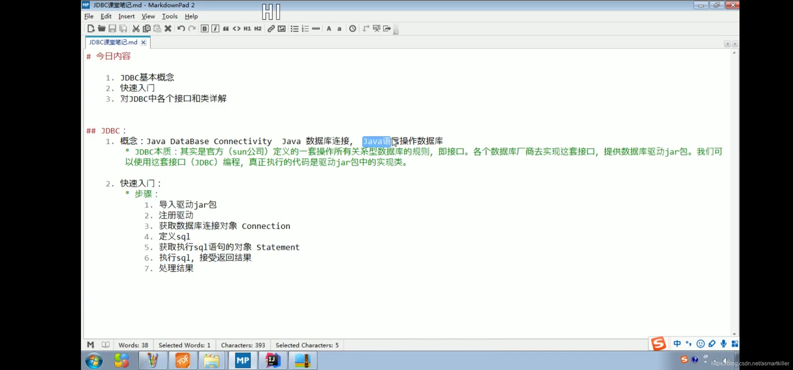Close the JDBC课堂笔记.md tab
Screen dimensions: 793x370
pos(143,42)
